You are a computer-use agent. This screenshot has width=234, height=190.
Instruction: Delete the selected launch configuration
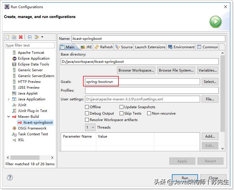21,37
